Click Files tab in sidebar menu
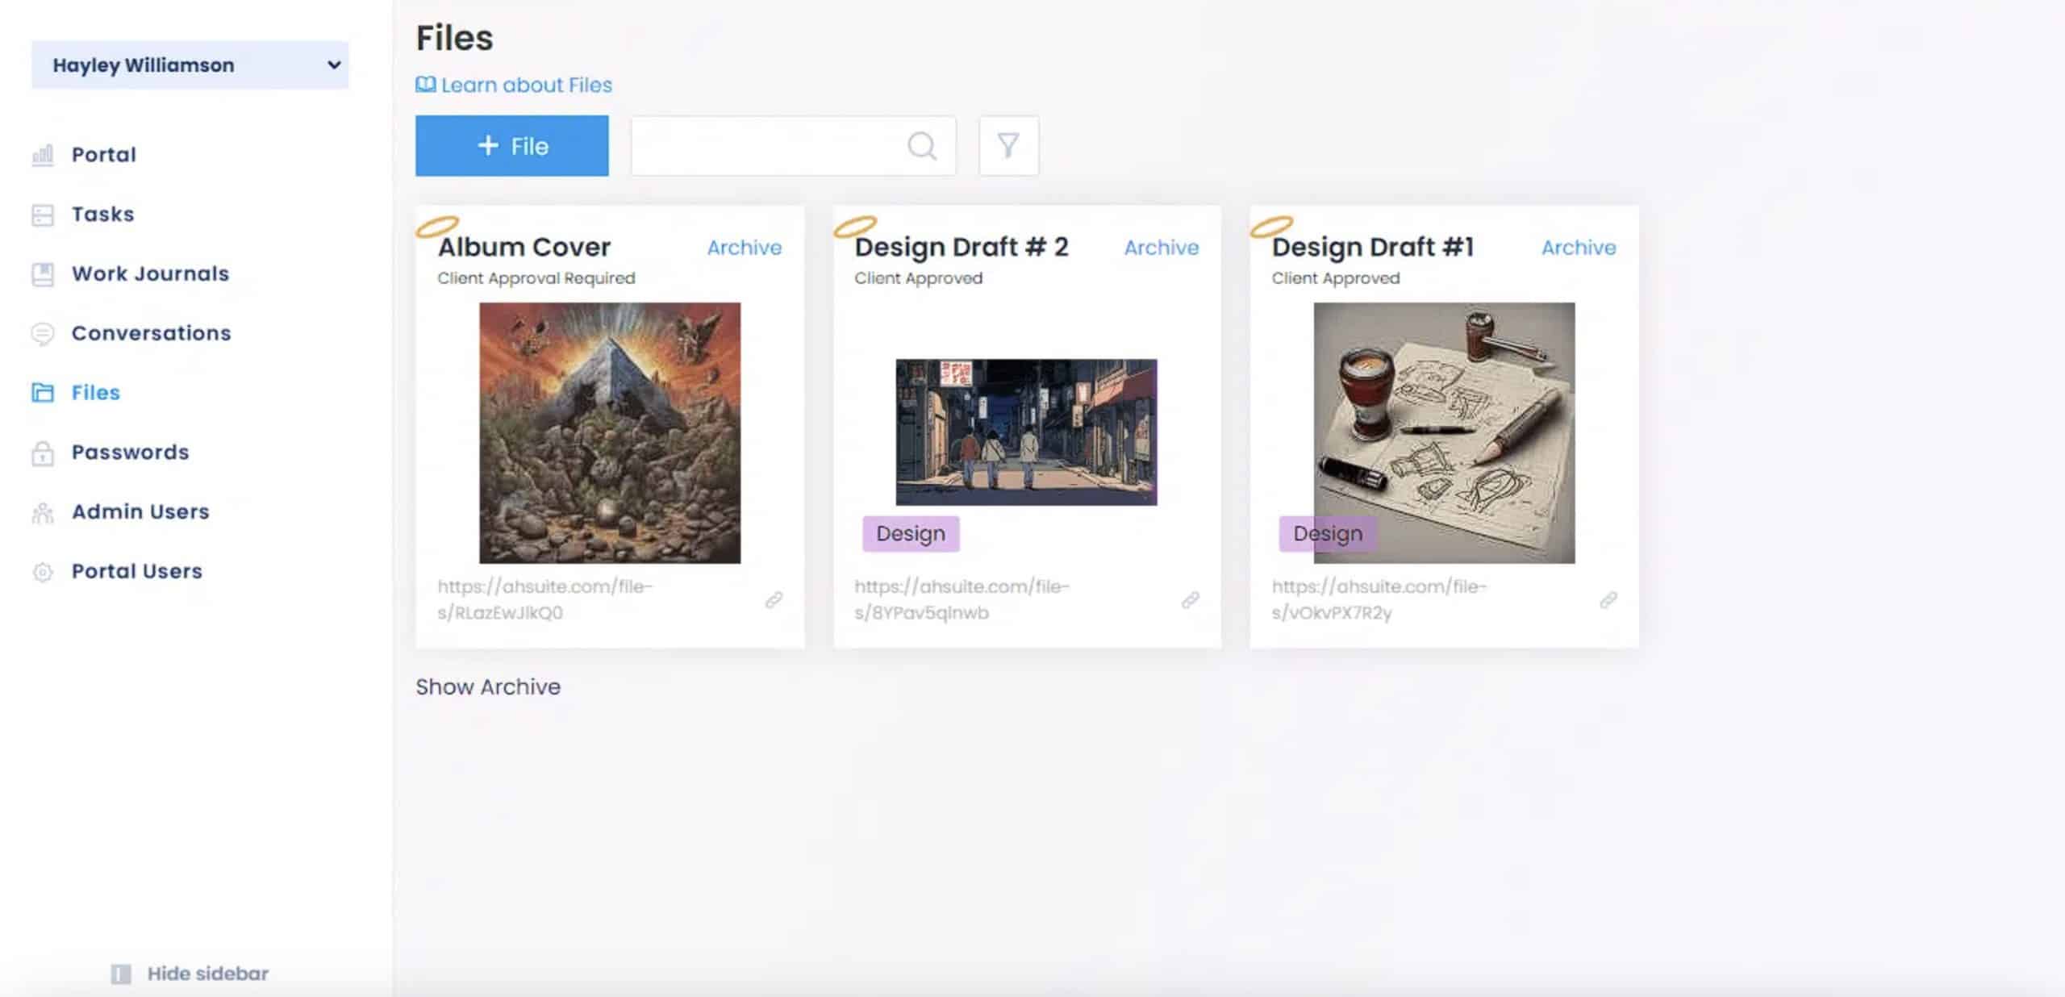2065x997 pixels. (x=96, y=393)
